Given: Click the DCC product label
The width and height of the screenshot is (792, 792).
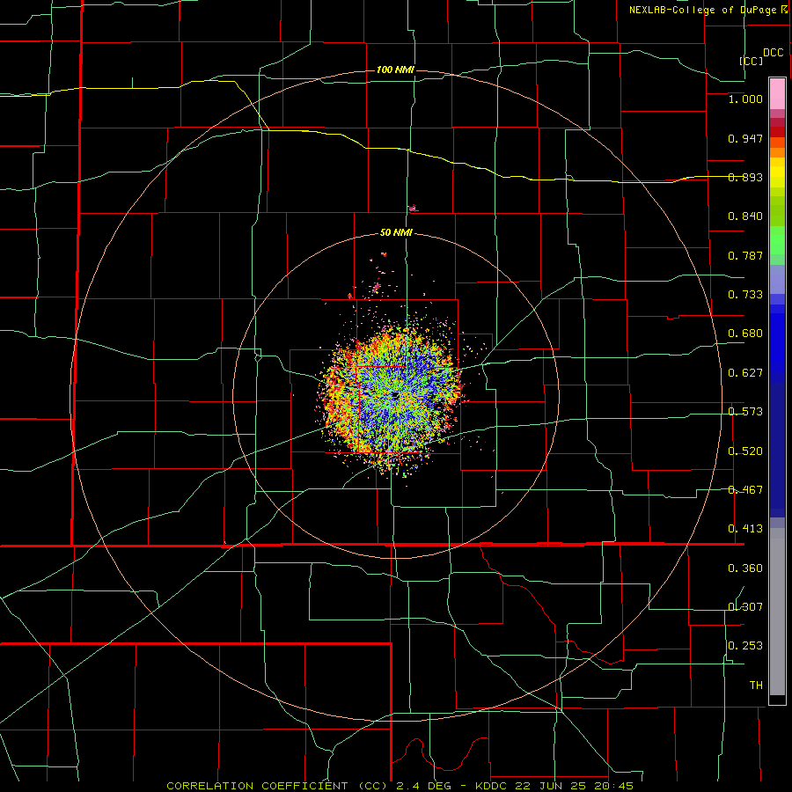Looking at the screenshot, I should [x=773, y=53].
